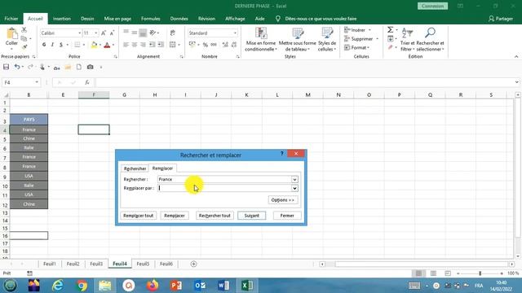Screen dimensions: 522x293
Task: Align text left icon
Action: click(126, 45)
